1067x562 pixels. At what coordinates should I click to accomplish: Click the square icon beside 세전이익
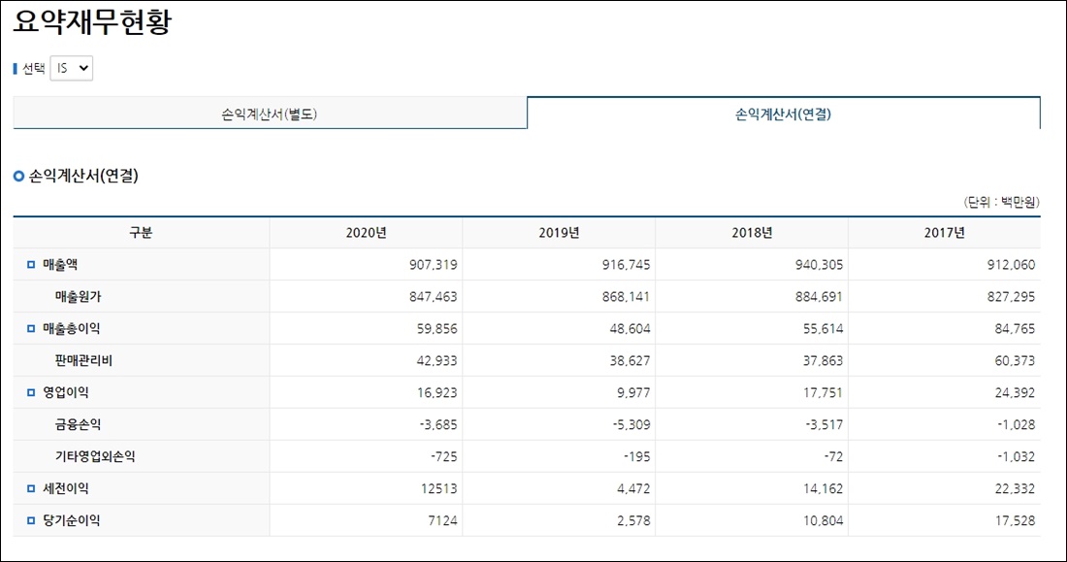31,488
